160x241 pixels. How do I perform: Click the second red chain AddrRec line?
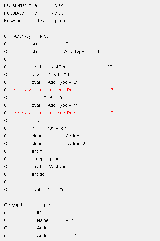point(60,113)
